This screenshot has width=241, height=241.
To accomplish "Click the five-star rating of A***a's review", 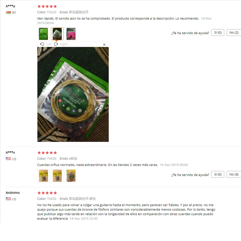I will pos(47,6).
